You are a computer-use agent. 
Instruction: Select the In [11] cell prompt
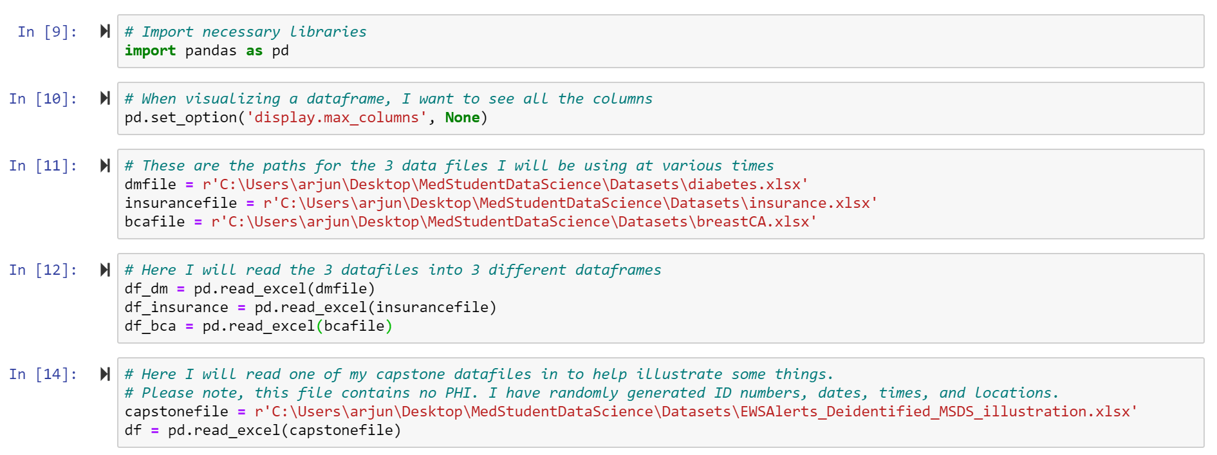(43, 165)
